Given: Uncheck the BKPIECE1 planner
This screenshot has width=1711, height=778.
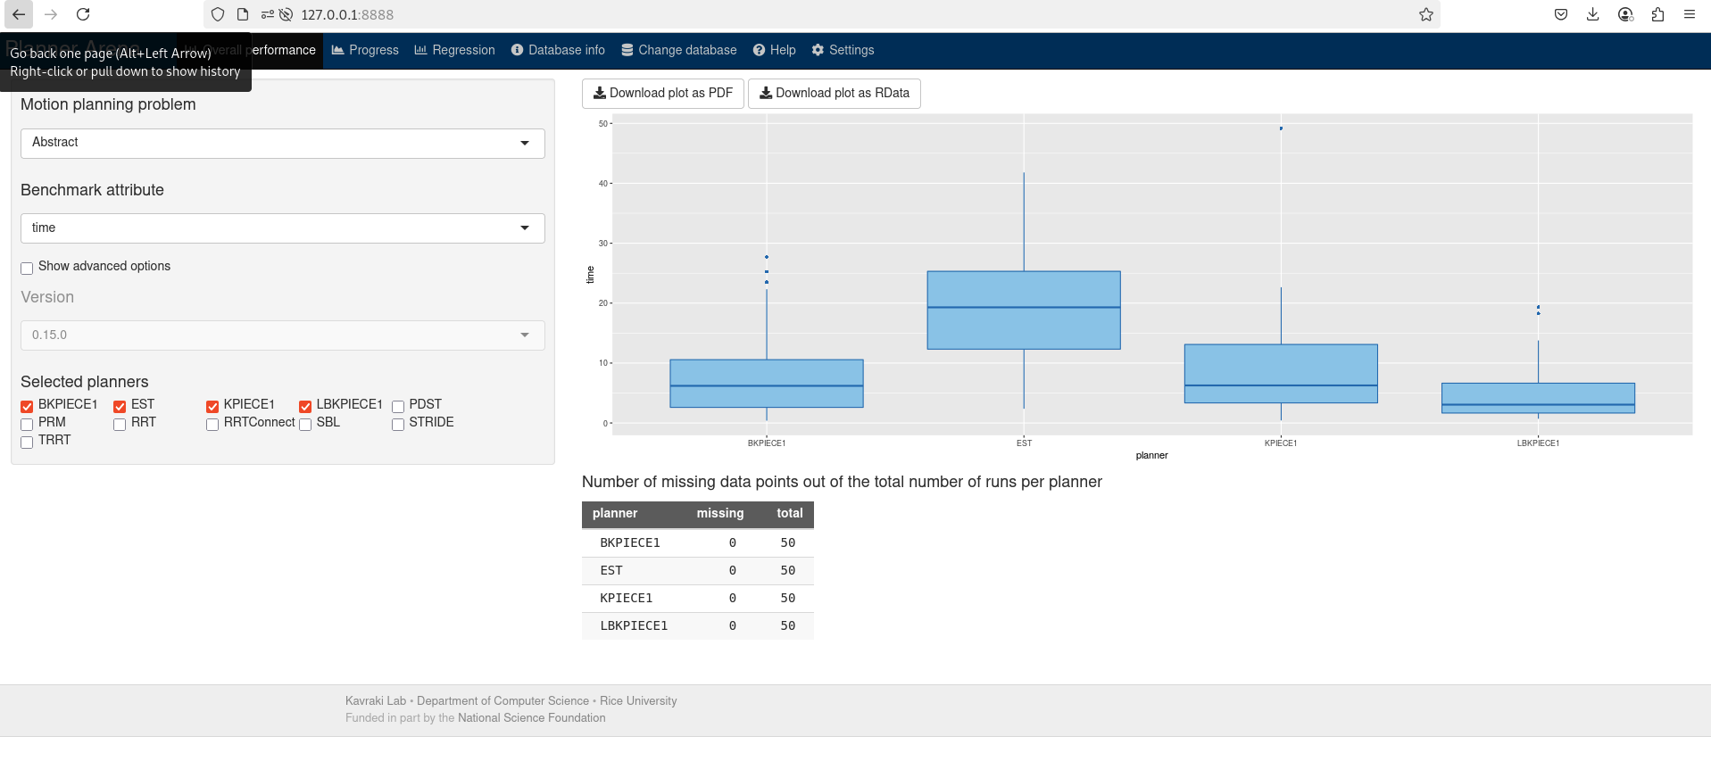Looking at the screenshot, I should [x=27, y=407].
